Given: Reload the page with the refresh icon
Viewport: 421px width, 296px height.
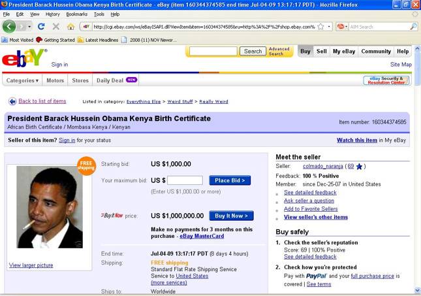Looking at the screenshot, I should (x=41, y=27).
